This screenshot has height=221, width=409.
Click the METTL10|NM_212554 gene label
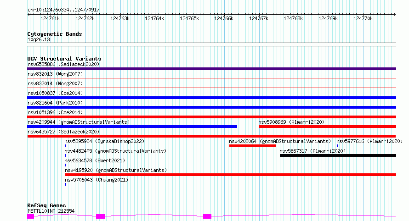click(51, 211)
